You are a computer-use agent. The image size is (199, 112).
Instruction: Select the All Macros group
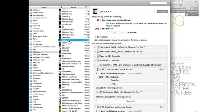pos(36,10)
